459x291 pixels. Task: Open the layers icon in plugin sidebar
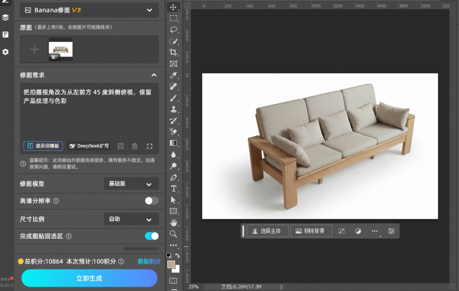click(5, 17)
